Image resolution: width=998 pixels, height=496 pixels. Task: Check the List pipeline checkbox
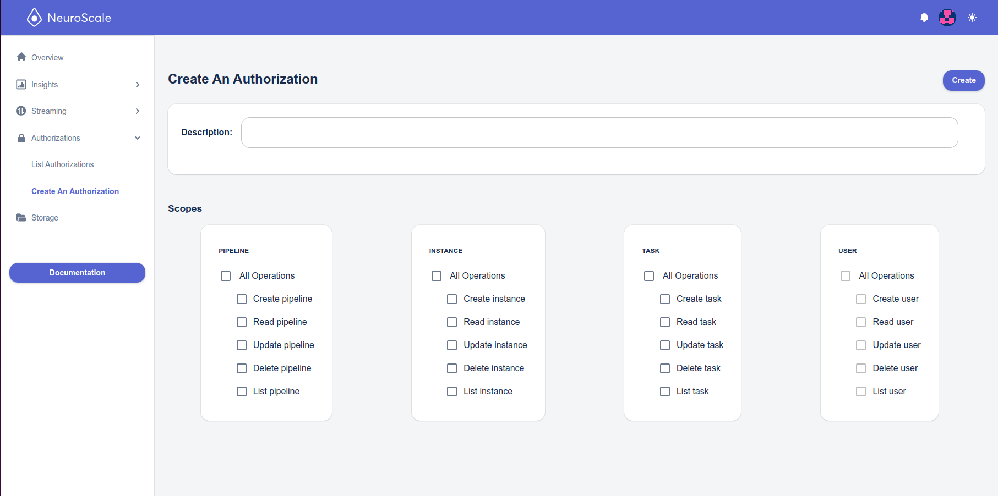(242, 392)
